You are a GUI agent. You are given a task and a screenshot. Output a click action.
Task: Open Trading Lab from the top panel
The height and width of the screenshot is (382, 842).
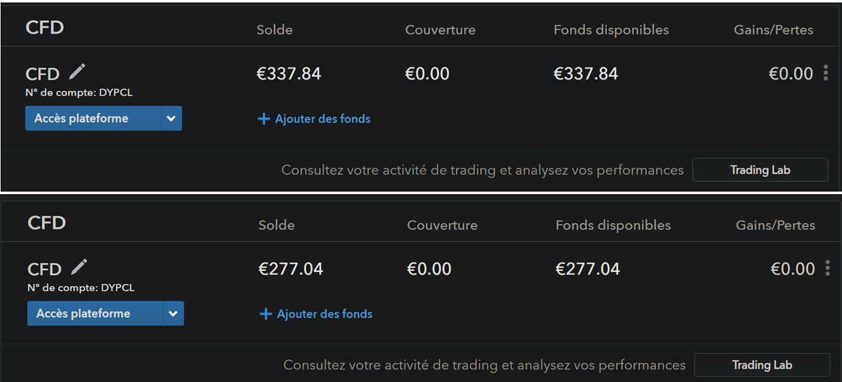coord(760,170)
